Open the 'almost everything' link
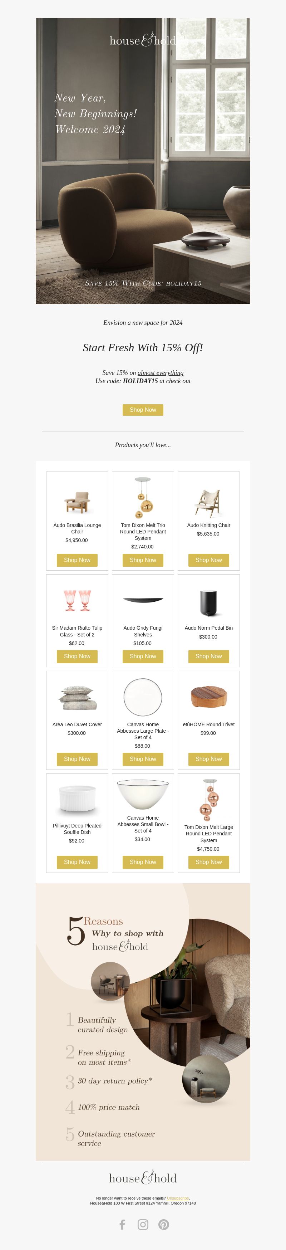The image size is (286, 1250). tap(161, 373)
